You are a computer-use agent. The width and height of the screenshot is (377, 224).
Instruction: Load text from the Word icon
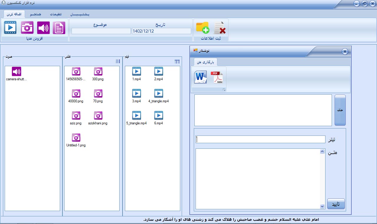point(200,77)
